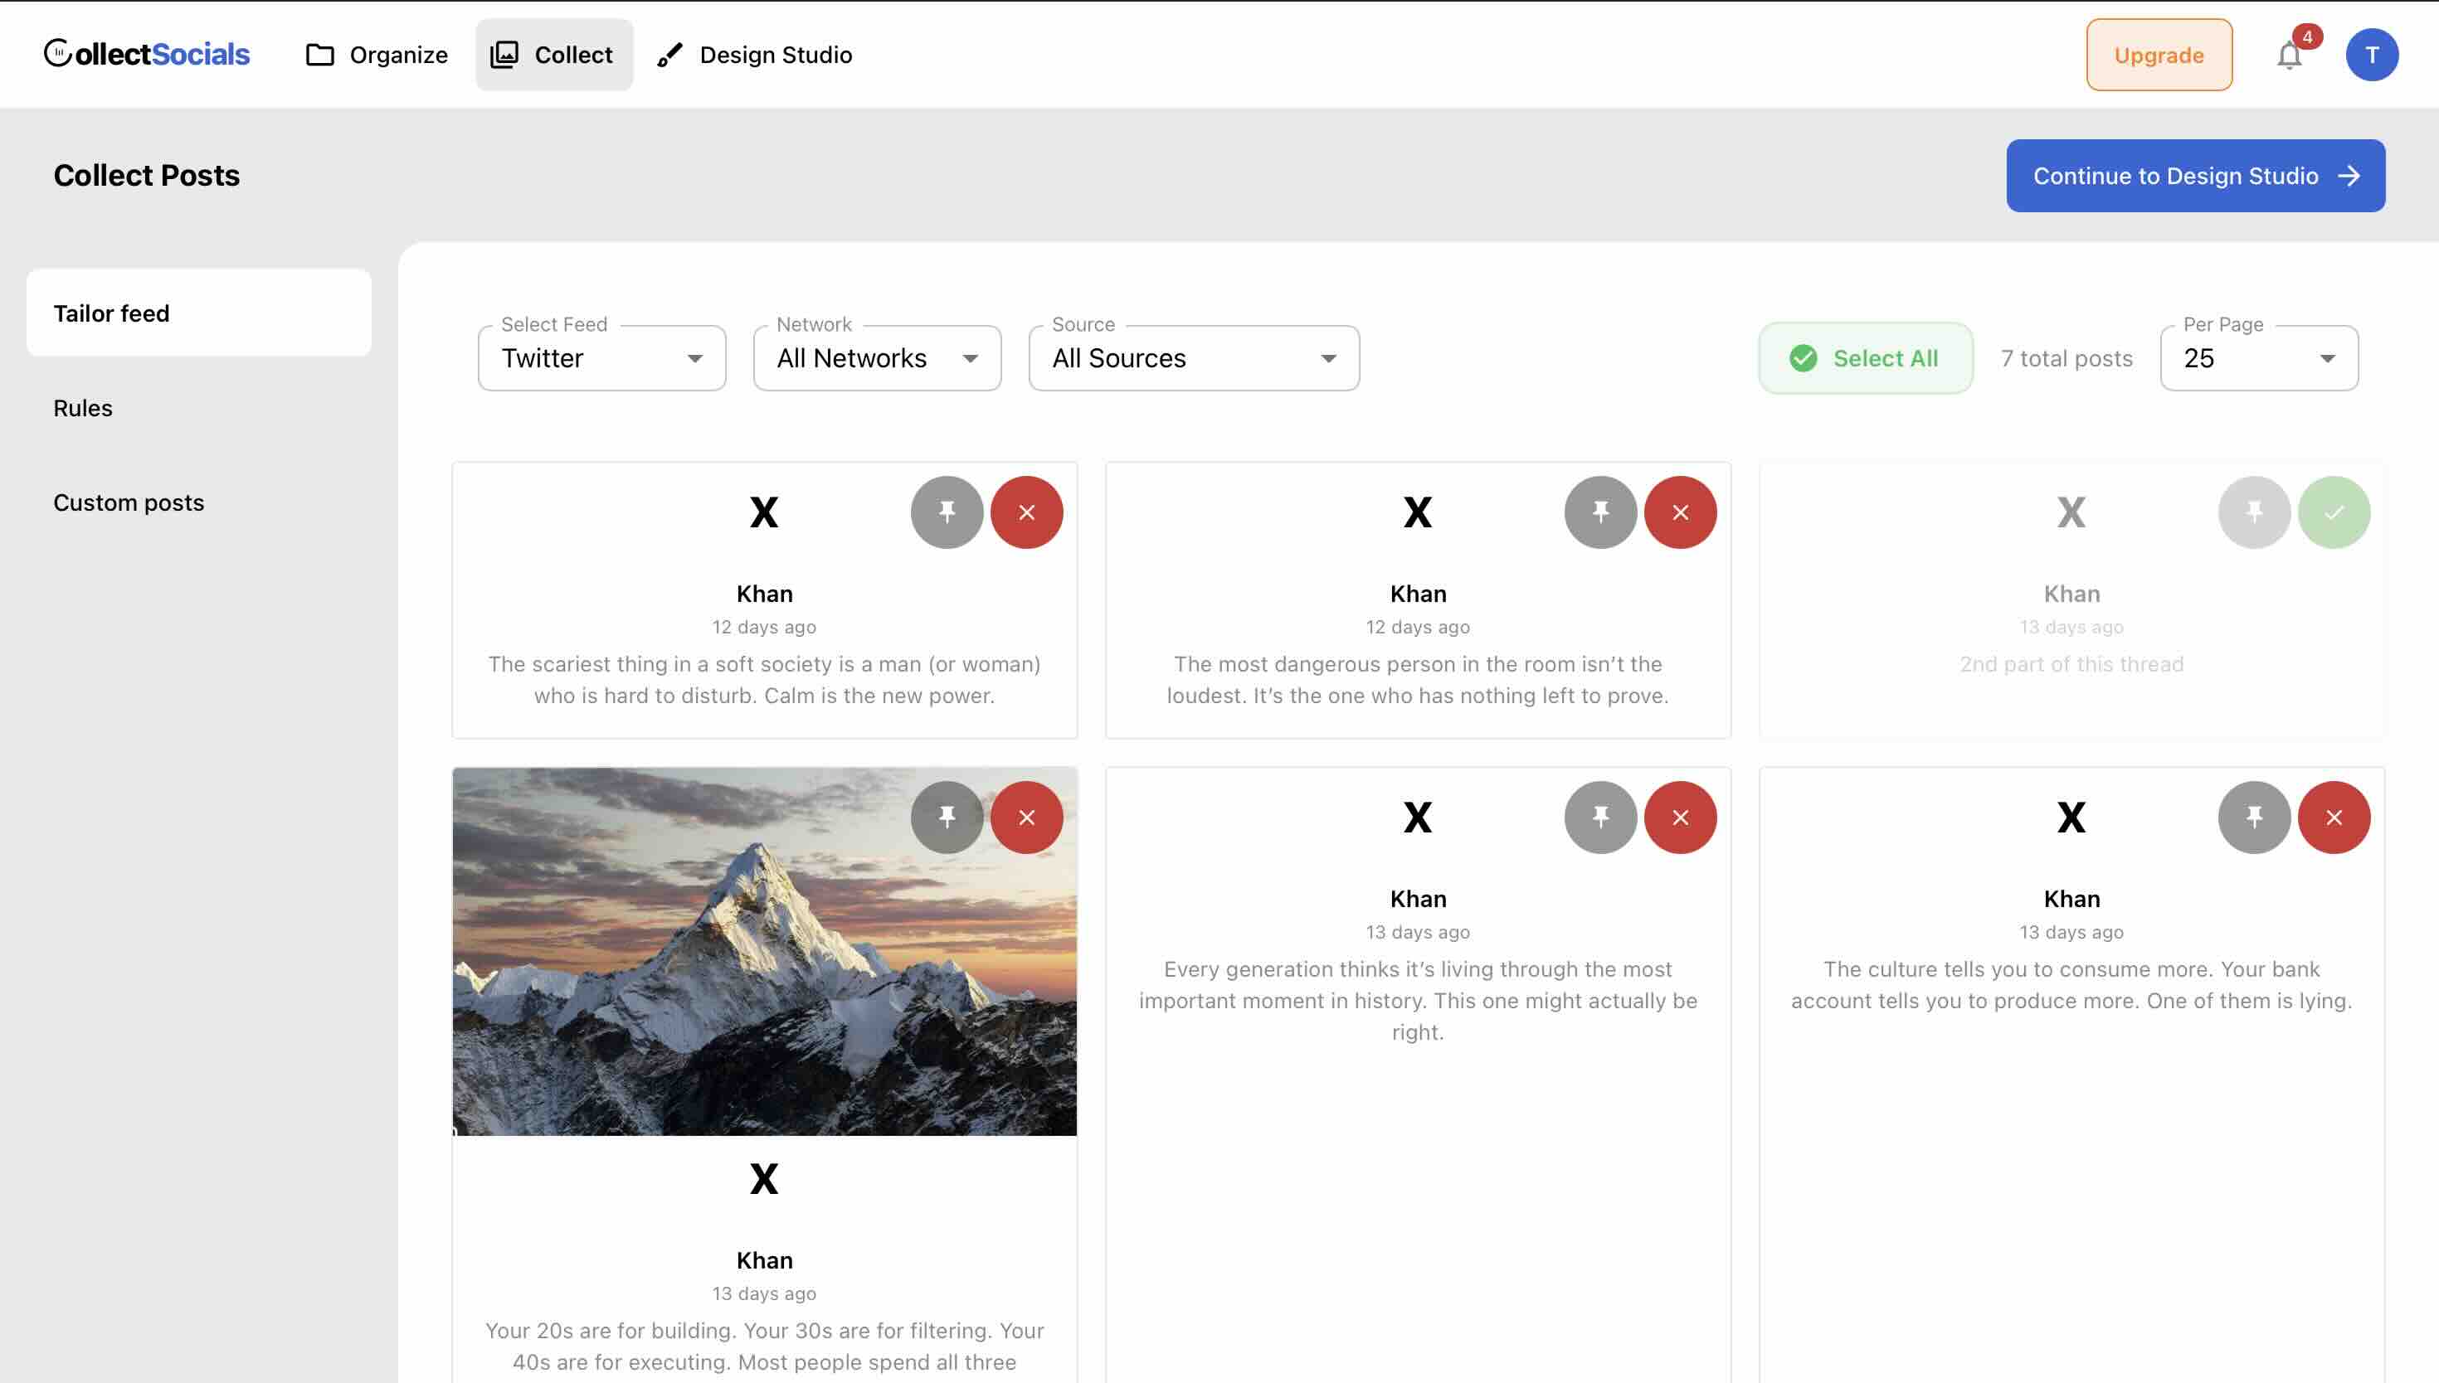Pin the 'most dangerous person in the room' post

pos(1600,512)
